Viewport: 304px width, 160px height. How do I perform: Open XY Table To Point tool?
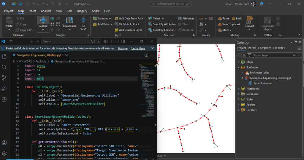coord(127,24)
